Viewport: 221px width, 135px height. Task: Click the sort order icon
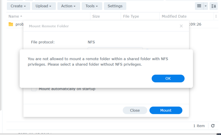point(214,6)
